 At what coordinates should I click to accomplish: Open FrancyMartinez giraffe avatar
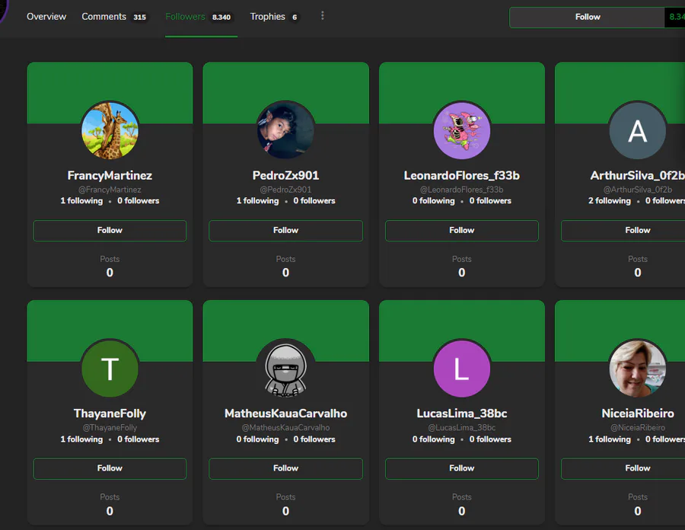tap(110, 130)
